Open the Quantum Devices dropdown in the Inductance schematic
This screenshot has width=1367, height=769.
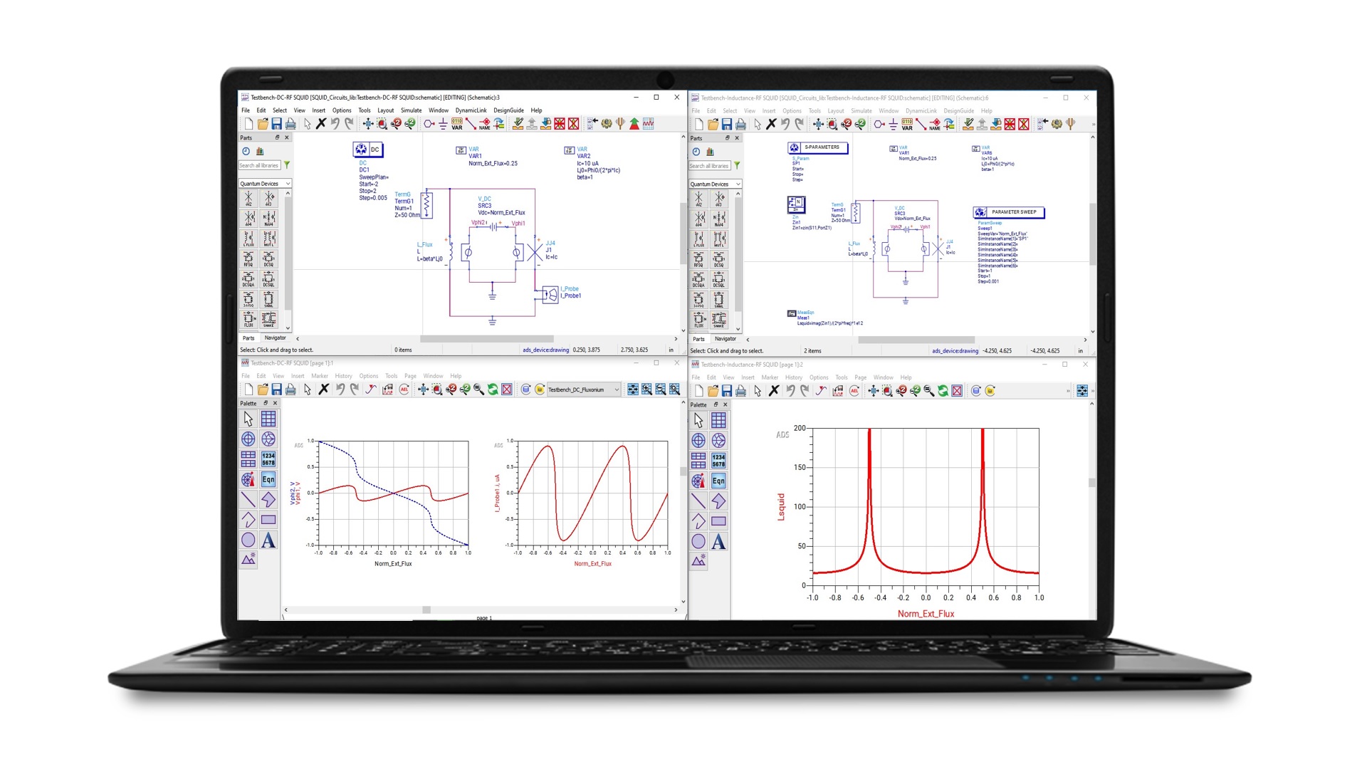click(713, 183)
